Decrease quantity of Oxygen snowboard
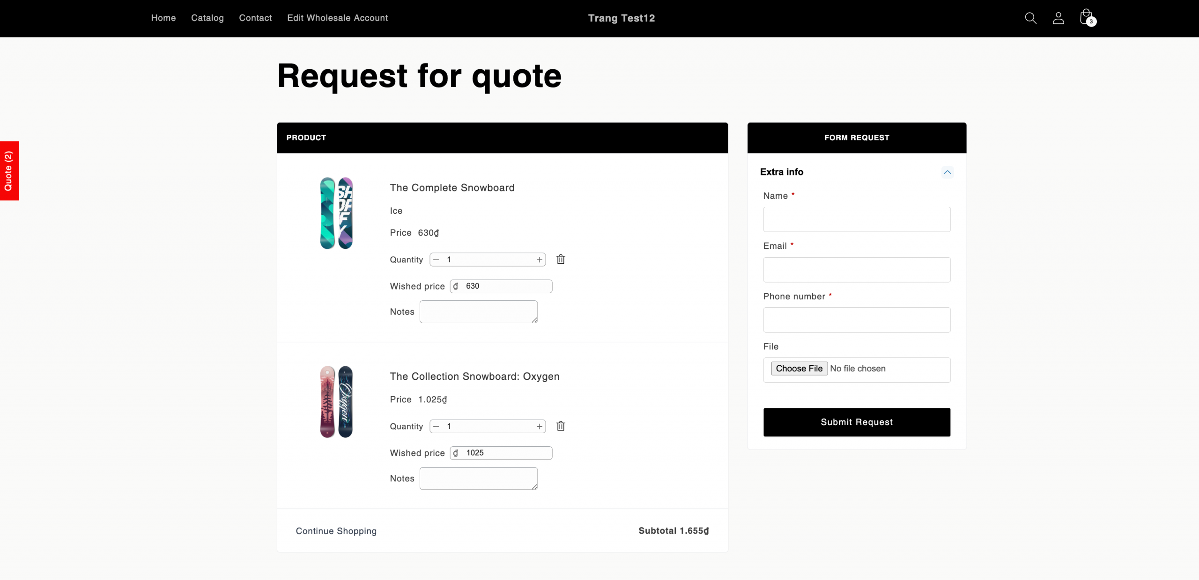The width and height of the screenshot is (1199, 580). coord(436,427)
